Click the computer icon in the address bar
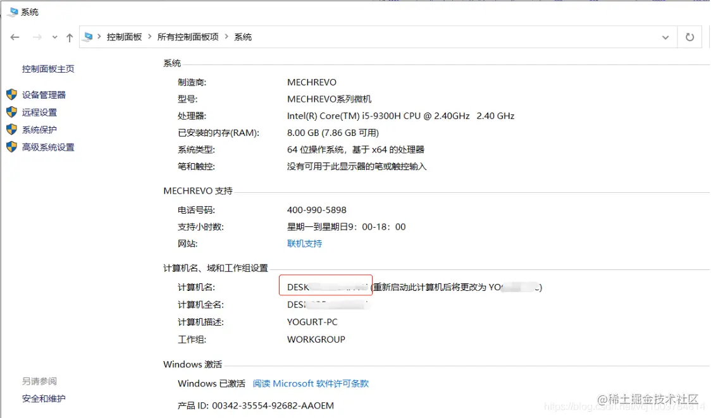The width and height of the screenshot is (711, 418). [87, 37]
